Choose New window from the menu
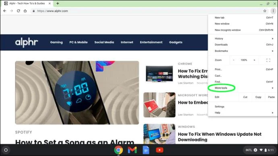This screenshot has height=156, width=278. [243, 24]
